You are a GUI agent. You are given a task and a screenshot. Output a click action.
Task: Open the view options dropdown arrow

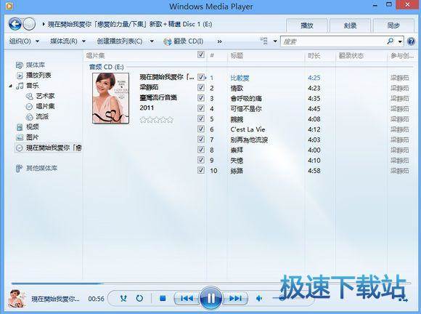coord(275,41)
